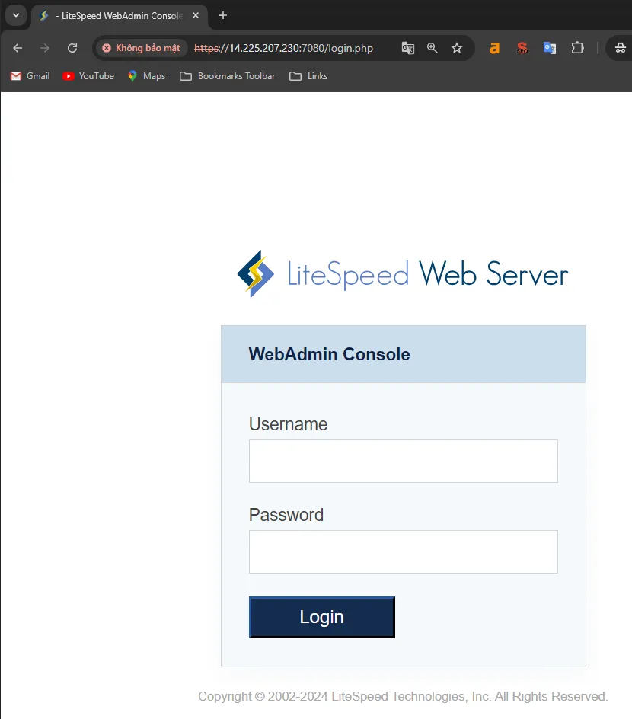Click the Incognito profile icon
Screen dimensions: 632x719
pos(620,48)
